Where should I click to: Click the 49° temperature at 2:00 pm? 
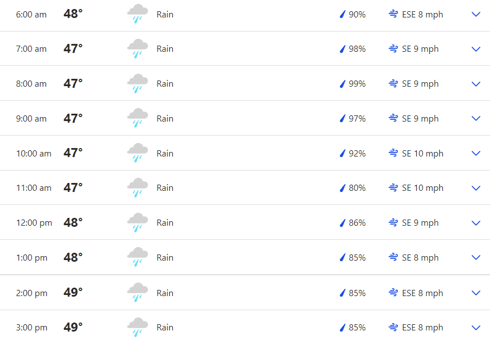coord(73,293)
